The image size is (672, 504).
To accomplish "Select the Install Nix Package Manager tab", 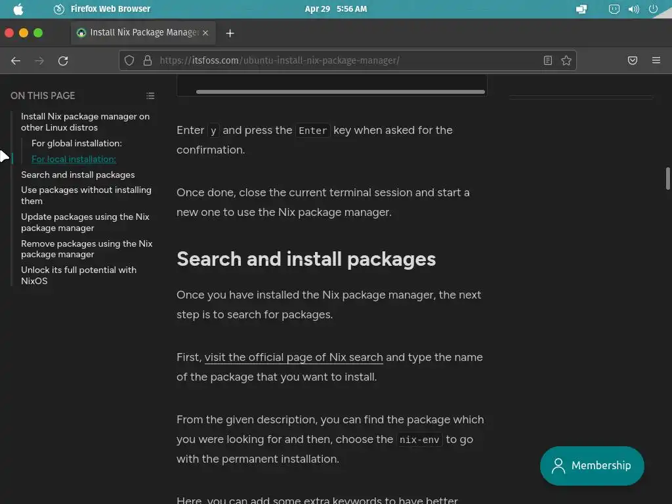I will (143, 33).
